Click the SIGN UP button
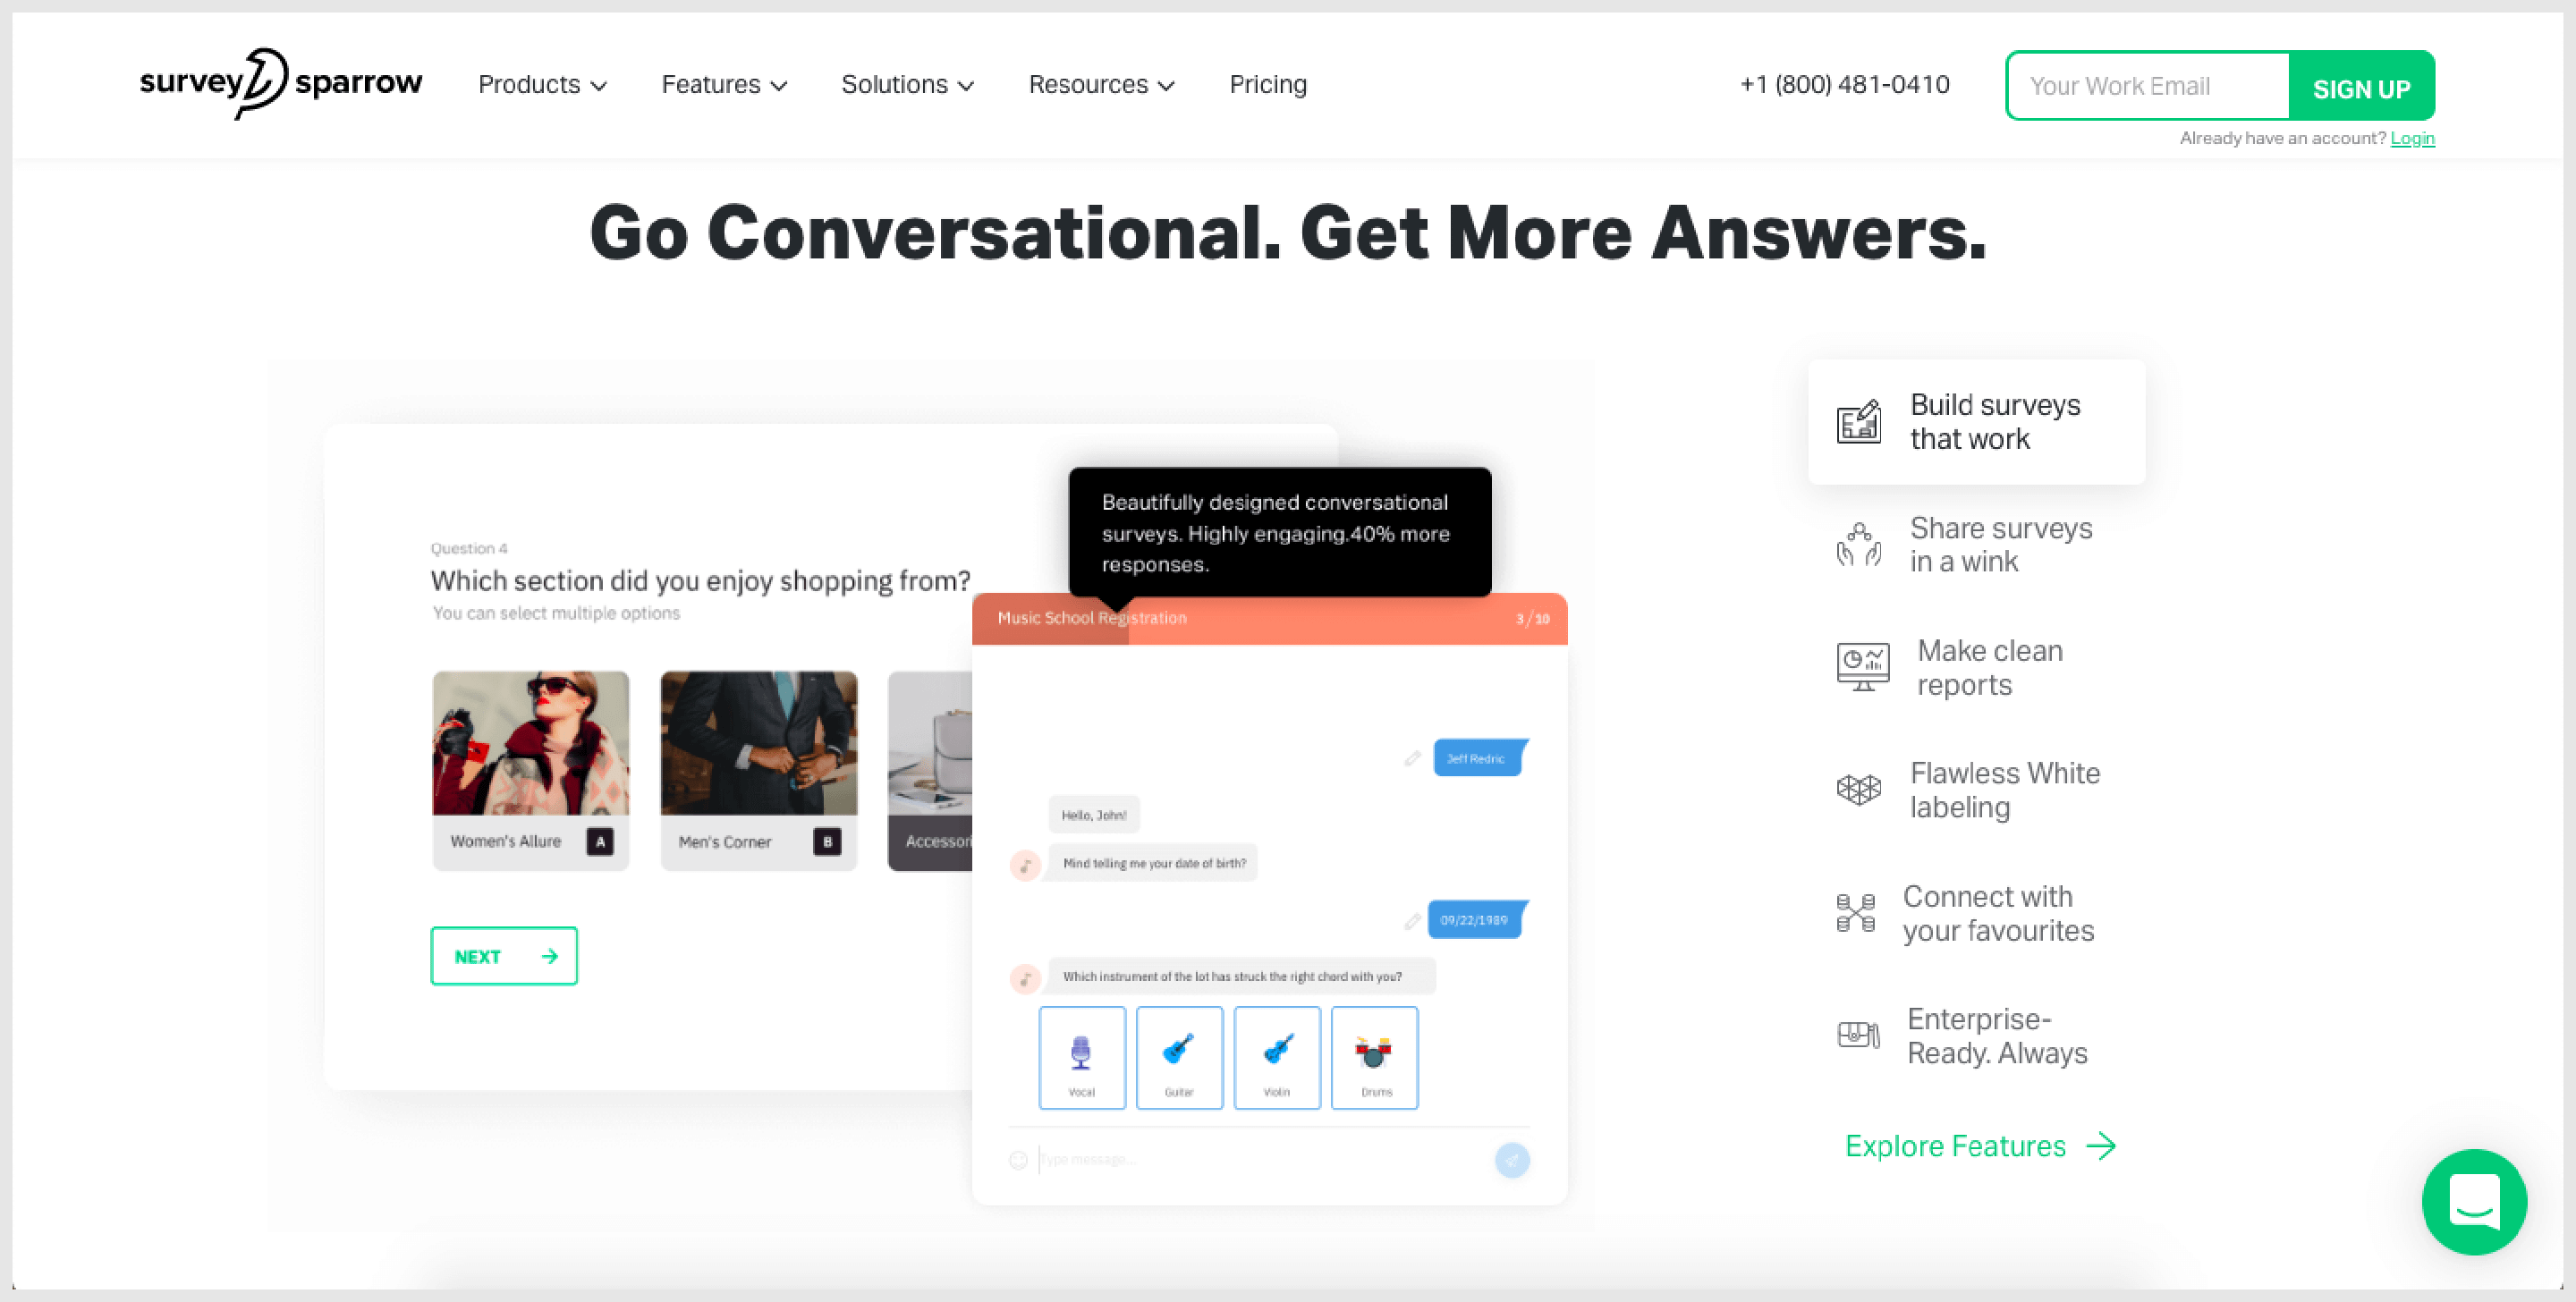 tap(2361, 87)
